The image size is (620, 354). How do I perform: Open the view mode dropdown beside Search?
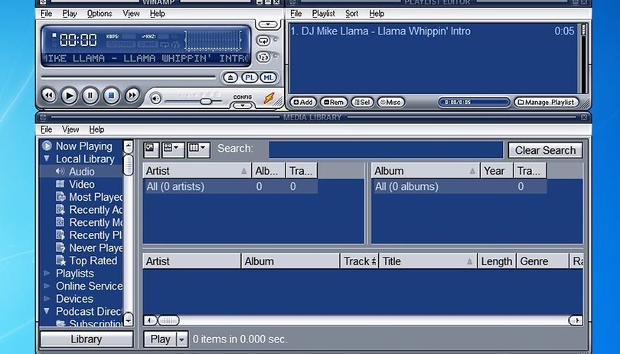pyautogui.click(x=173, y=149)
